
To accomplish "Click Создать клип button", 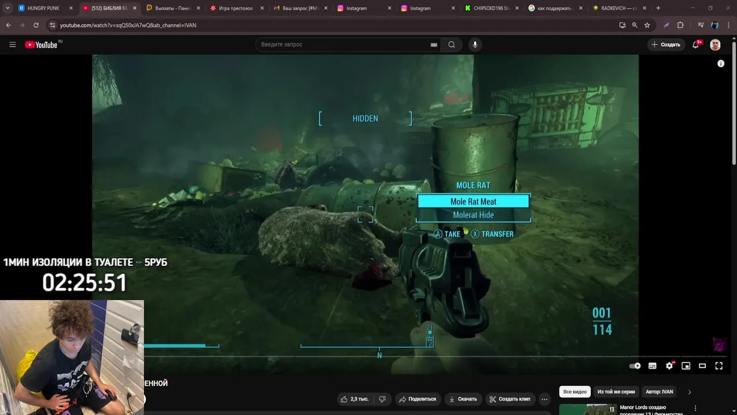I will [510, 399].
